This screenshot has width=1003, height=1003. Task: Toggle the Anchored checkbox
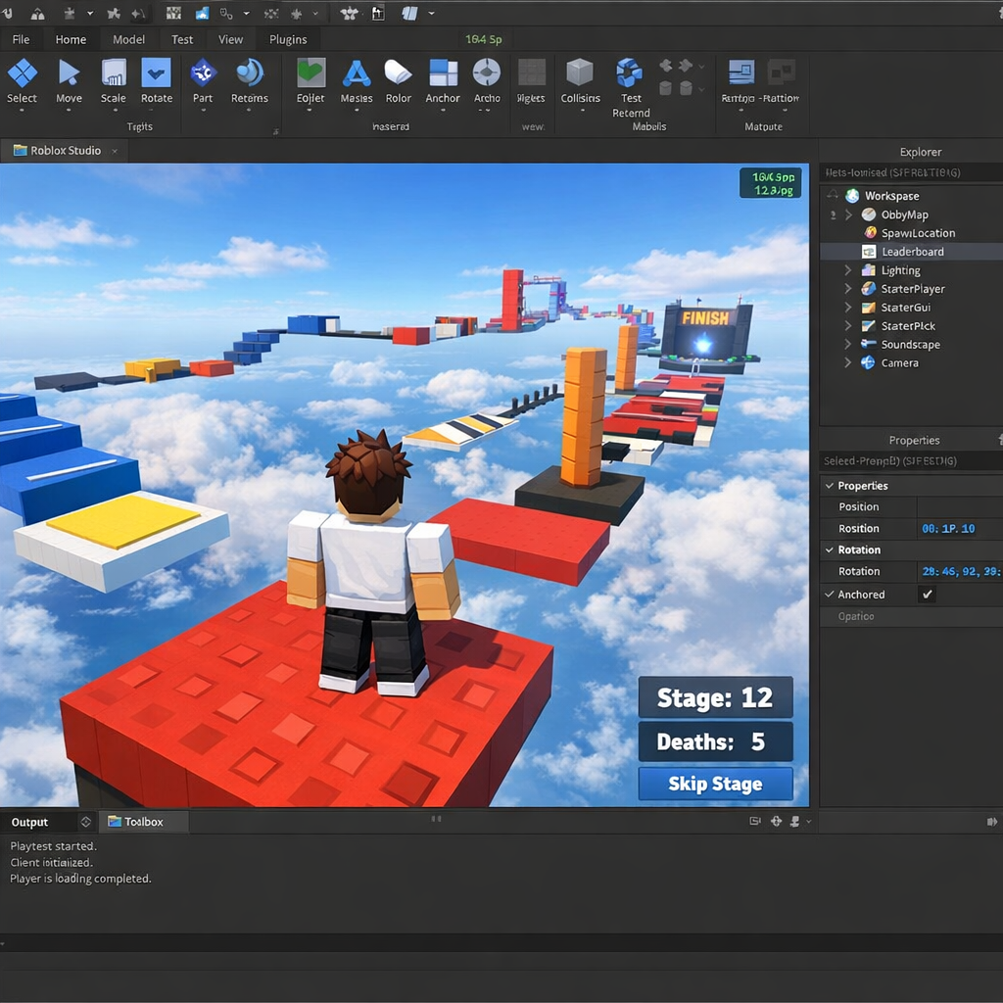(927, 595)
